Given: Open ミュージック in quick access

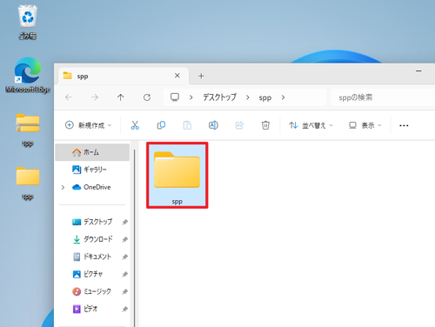Looking at the screenshot, I should coord(92,291).
